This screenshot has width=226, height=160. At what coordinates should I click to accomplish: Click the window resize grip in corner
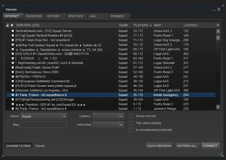[221, 154]
